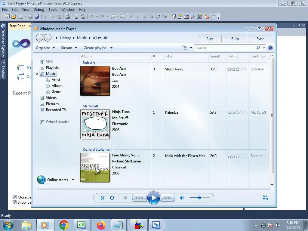This screenshot has height=231, width=308.
Task: Switch to the Play tab
Action: tap(210, 39)
